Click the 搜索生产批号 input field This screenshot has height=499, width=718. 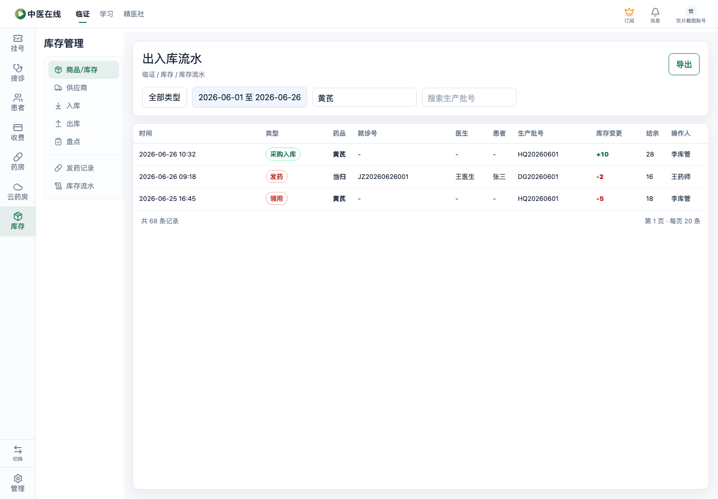(469, 97)
